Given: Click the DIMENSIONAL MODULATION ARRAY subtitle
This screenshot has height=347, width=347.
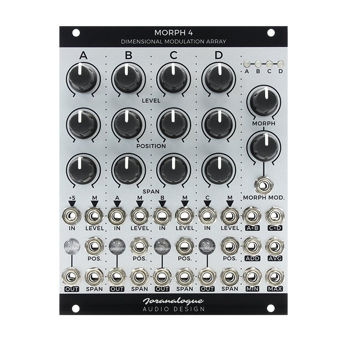Looking at the screenshot, I should [173, 42].
